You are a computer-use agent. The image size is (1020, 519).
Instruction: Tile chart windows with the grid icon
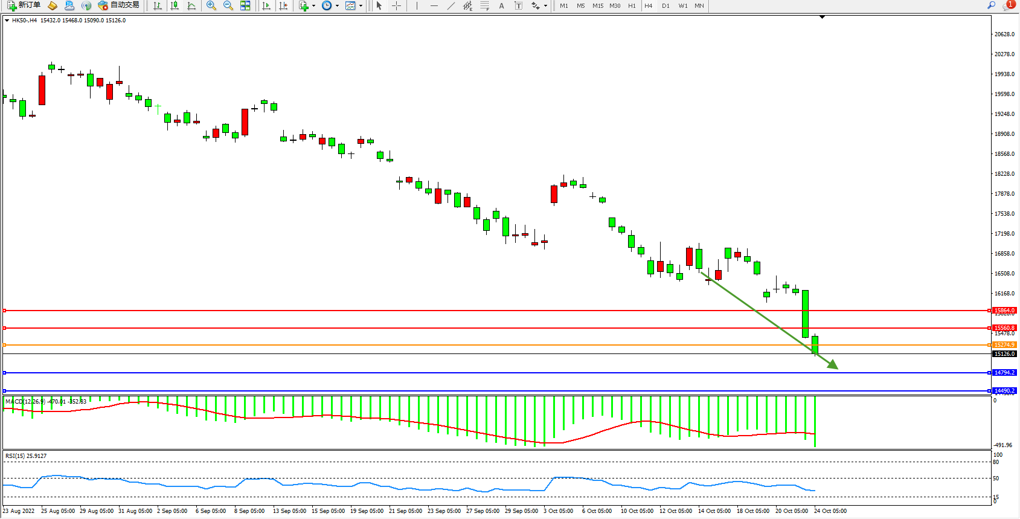click(x=245, y=5)
